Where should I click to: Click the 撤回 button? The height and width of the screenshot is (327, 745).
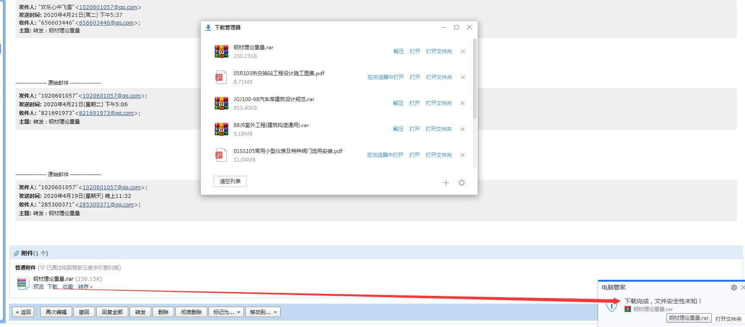coord(84,312)
